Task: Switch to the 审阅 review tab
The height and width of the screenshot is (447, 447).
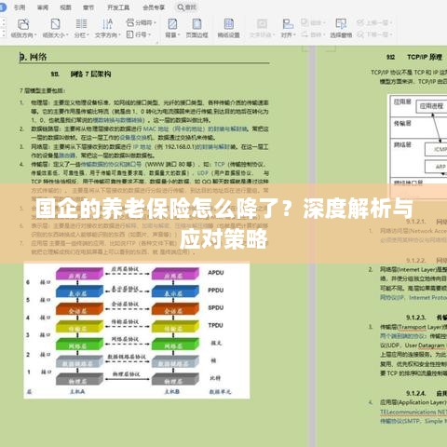Action: coord(43,7)
